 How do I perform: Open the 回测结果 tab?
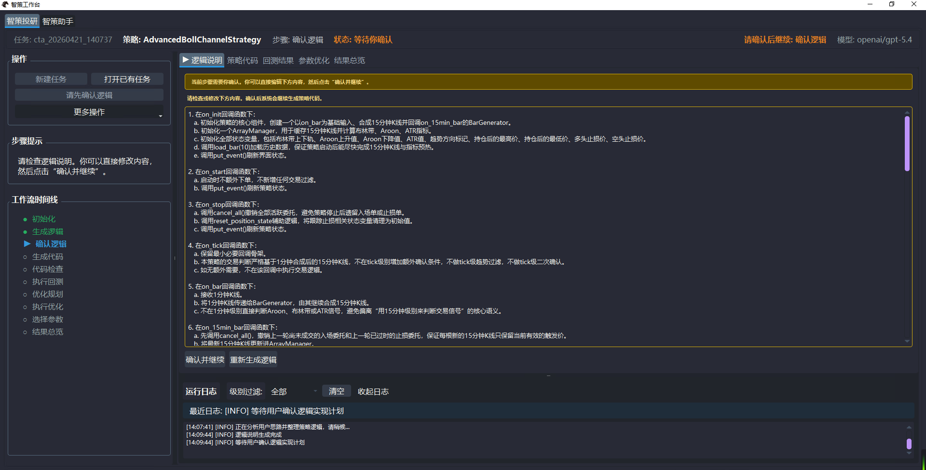[278, 60]
